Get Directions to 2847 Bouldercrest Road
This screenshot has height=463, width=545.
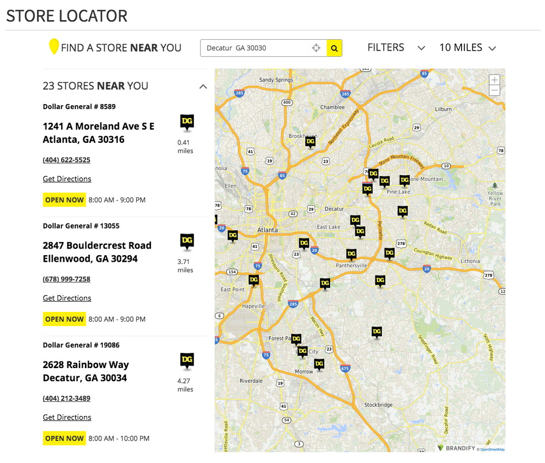pos(67,298)
